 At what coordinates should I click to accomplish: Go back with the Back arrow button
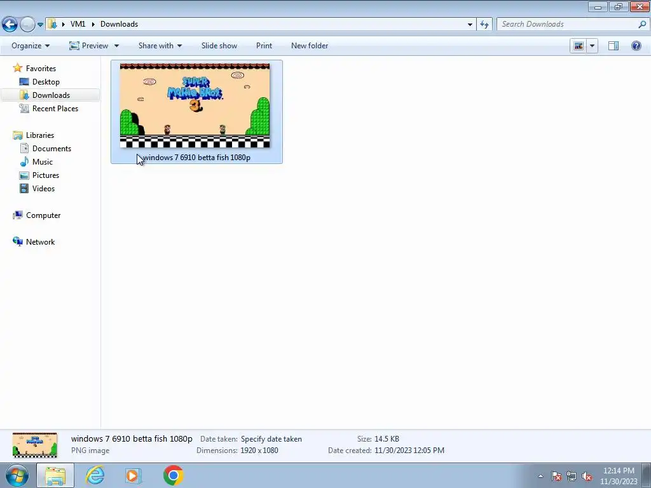(x=10, y=25)
